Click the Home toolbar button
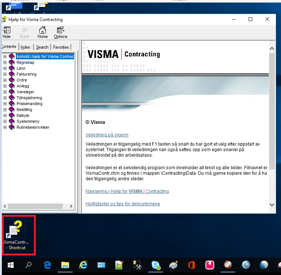This screenshot has height=275, width=281. 42,32
